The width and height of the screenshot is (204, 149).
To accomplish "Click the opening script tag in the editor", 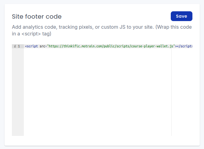I will pos(31,46).
